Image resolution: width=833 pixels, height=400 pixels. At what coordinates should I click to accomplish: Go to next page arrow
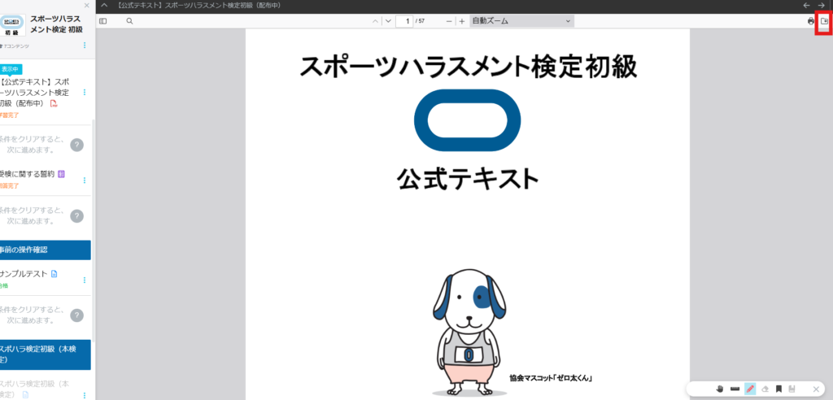point(388,21)
